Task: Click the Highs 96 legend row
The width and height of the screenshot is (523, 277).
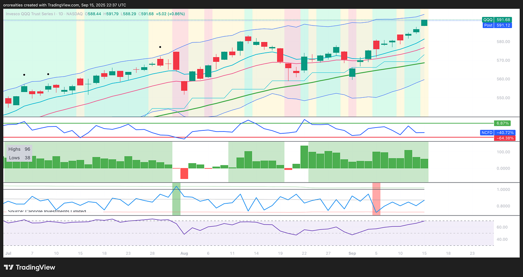Action: [x=19, y=149]
